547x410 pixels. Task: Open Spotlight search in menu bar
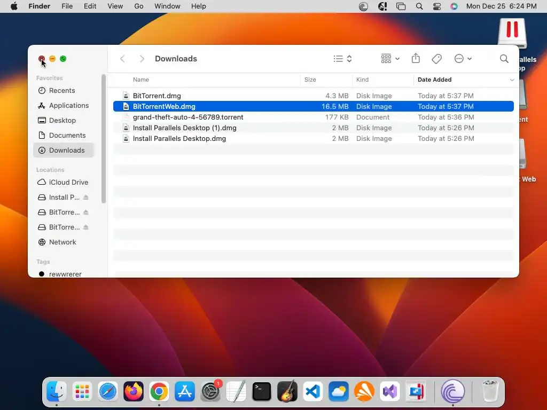[419, 6]
